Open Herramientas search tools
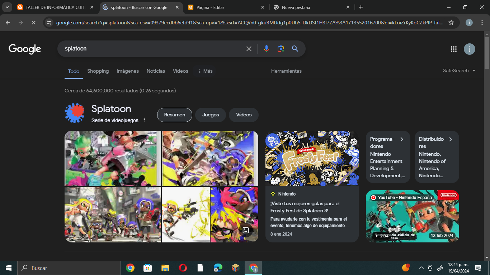This screenshot has height=275, width=490. (286, 71)
